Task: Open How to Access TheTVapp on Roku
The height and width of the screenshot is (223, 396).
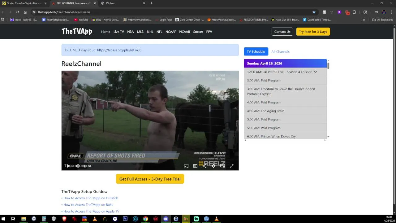Action: pos(88,205)
